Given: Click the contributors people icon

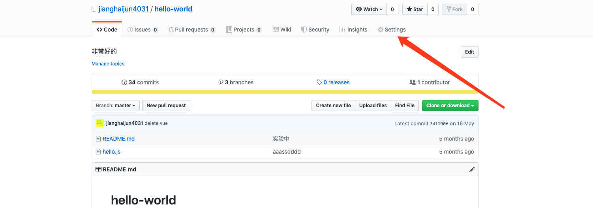Looking at the screenshot, I should point(413,82).
